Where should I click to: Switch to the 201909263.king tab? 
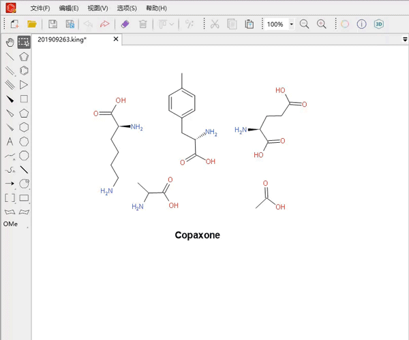click(x=62, y=39)
